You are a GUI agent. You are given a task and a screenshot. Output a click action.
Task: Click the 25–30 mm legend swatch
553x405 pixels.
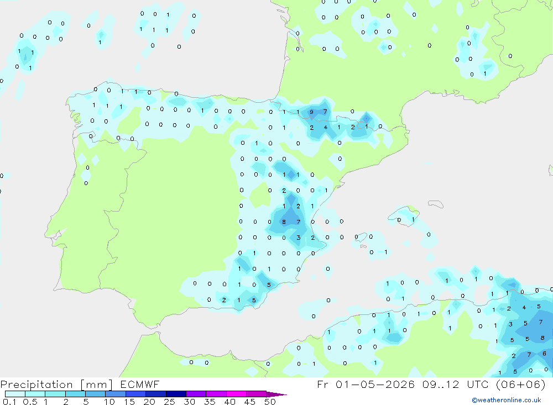click(x=176, y=394)
